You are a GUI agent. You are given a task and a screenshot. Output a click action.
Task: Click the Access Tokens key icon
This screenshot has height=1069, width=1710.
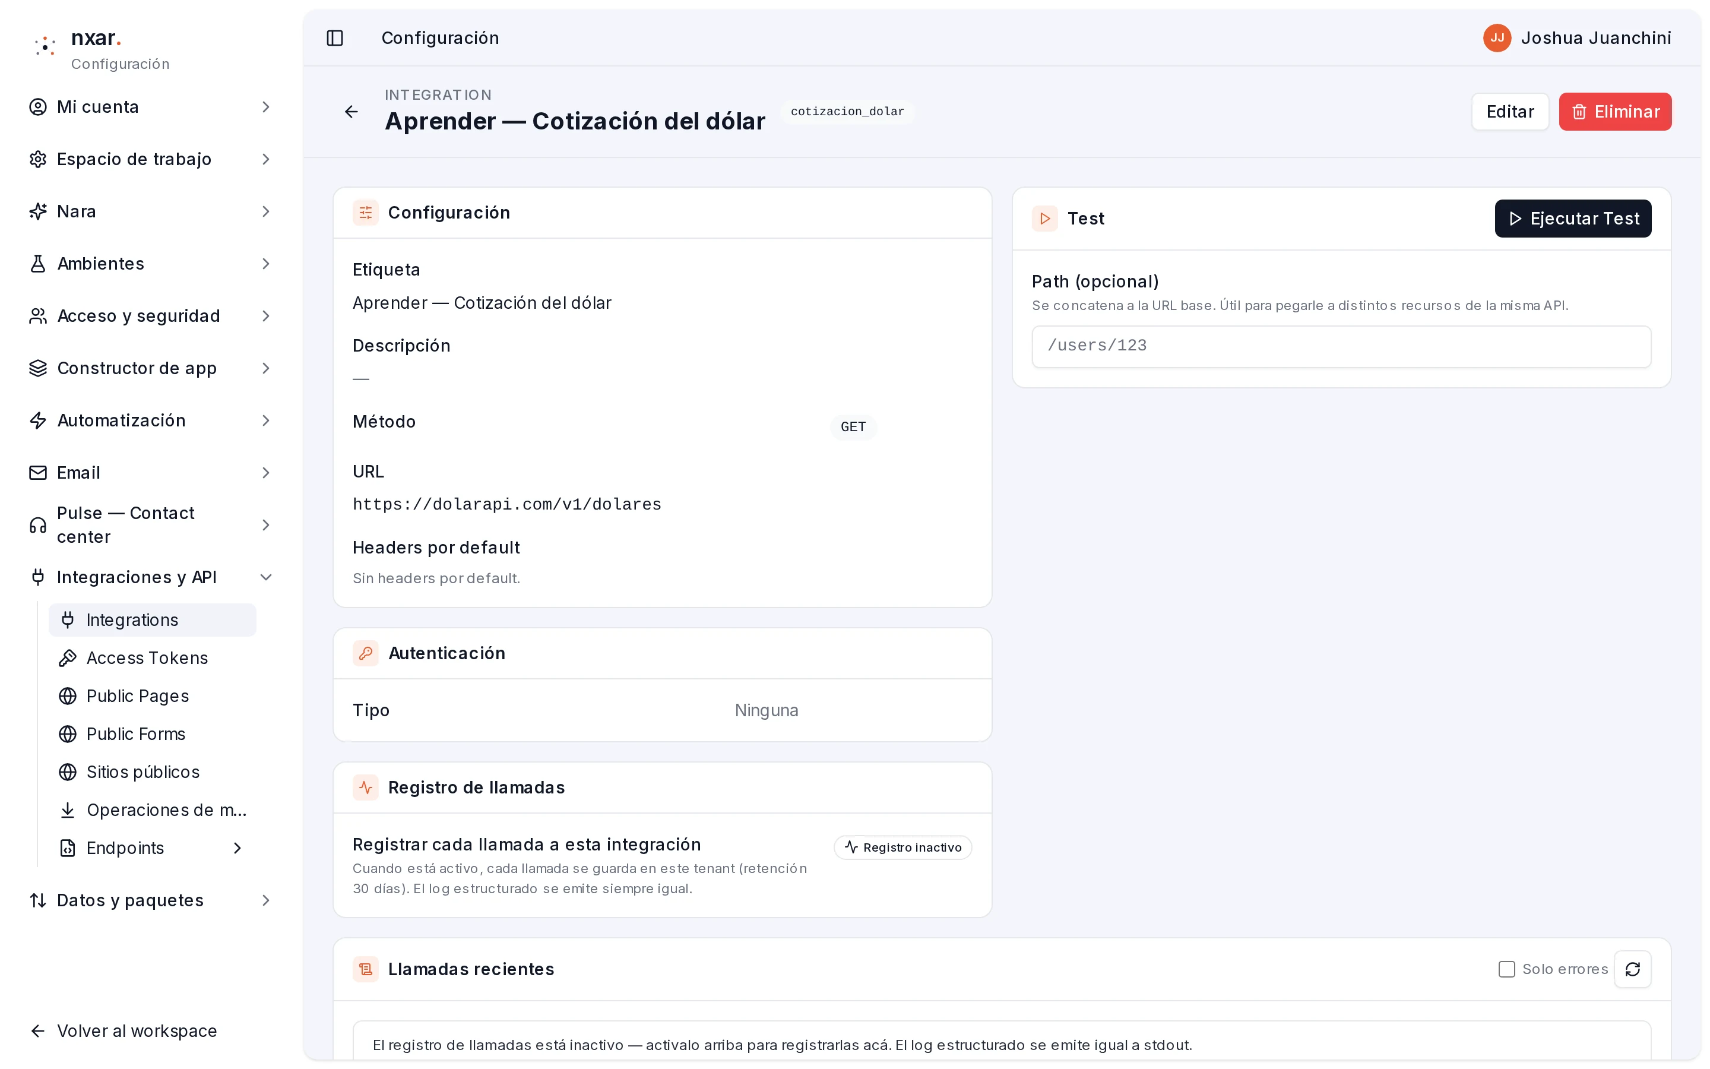68,658
